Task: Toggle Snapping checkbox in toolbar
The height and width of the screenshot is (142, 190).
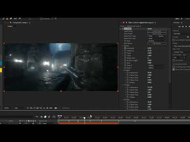Action: pos(41,19)
